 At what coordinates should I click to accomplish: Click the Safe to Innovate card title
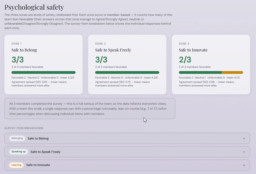pos(193,50)
